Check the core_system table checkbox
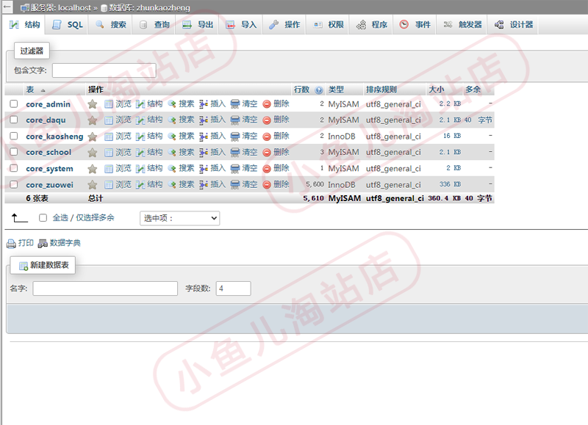This screenshot has height=425, width=588. click(x=14, y=168)
